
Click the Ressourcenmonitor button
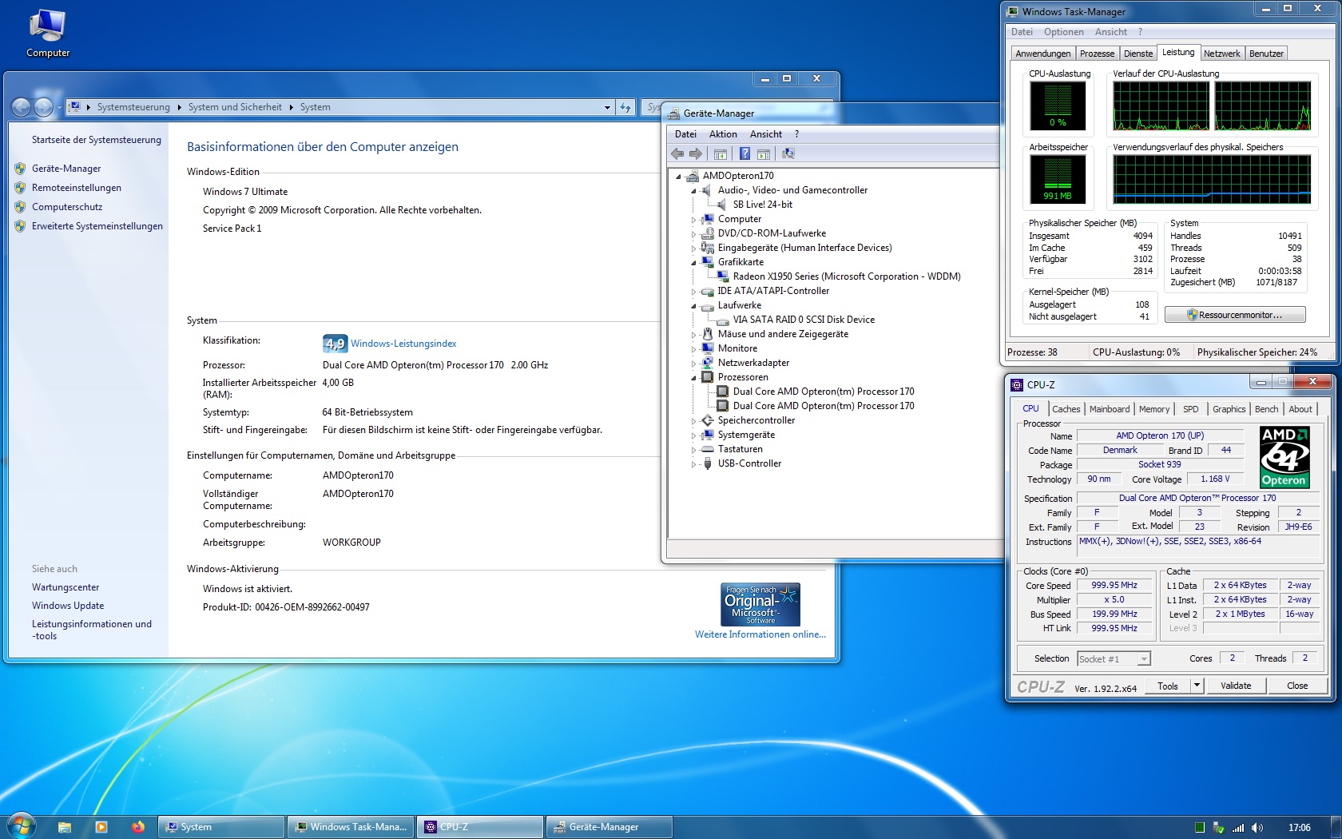point(1235,315)
